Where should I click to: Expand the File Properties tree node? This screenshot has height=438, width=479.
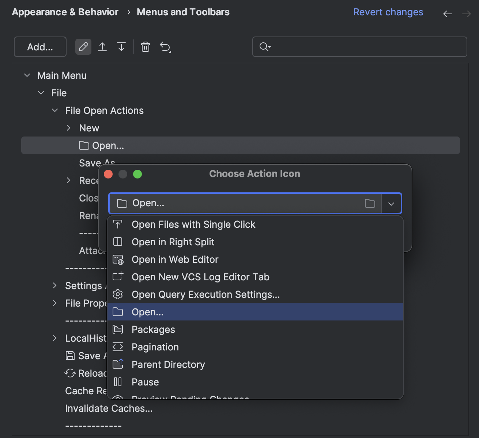click(55, 303)
